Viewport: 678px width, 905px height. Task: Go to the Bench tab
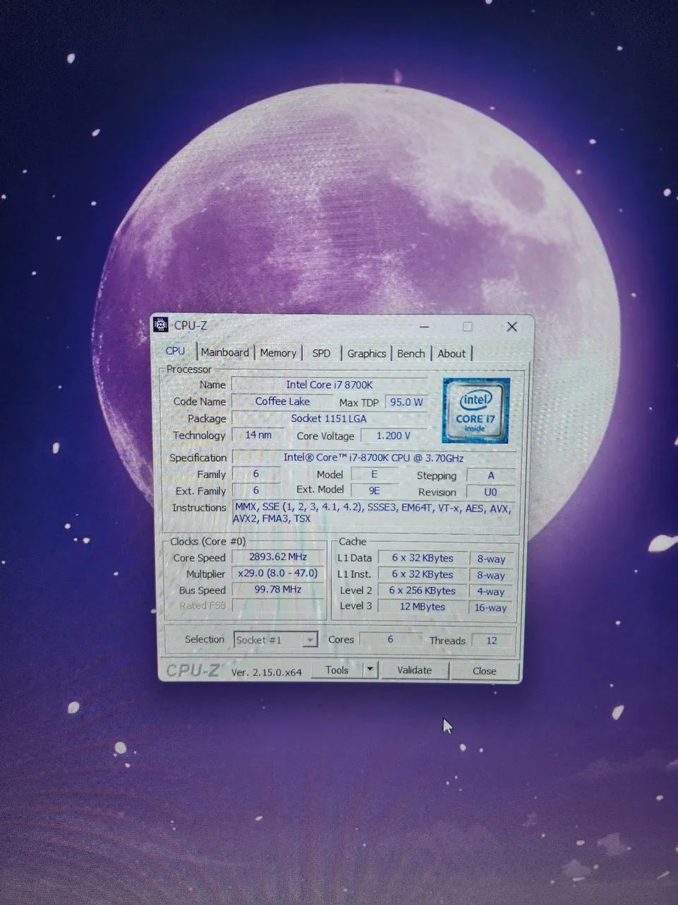point(411,354)
